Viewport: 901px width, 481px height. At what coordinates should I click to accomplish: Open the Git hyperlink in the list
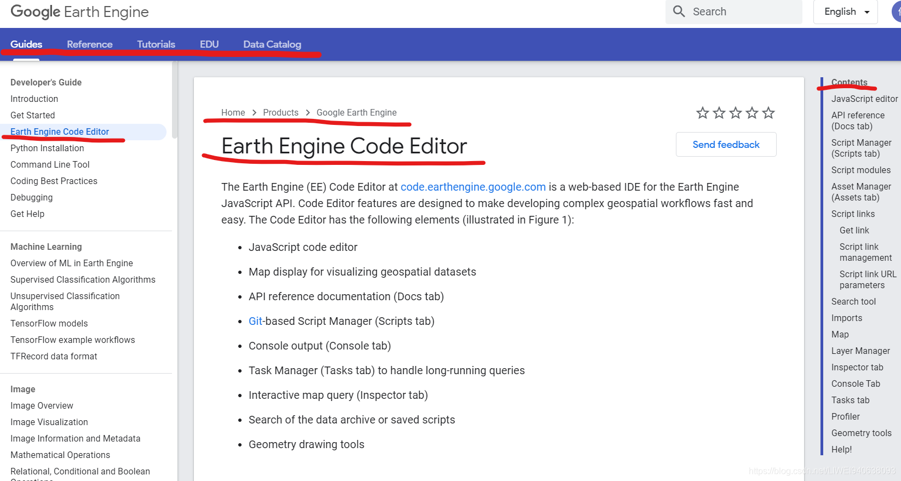pyautogui.click(x=256, y=321)
